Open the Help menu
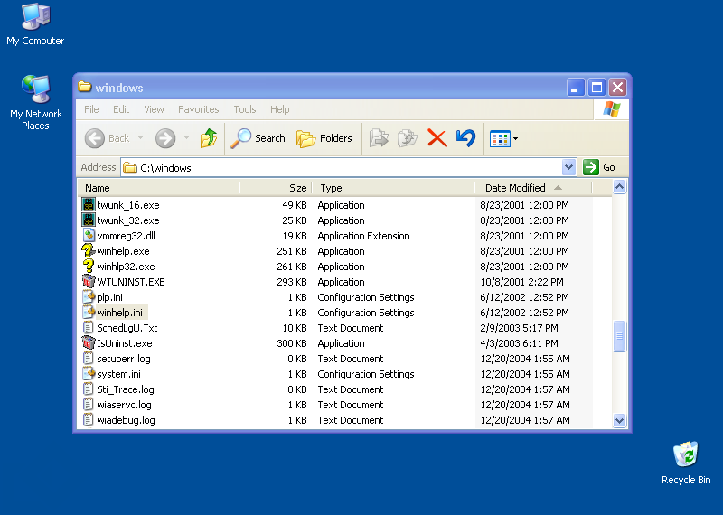Screen dimensions: 723x515 279,109
